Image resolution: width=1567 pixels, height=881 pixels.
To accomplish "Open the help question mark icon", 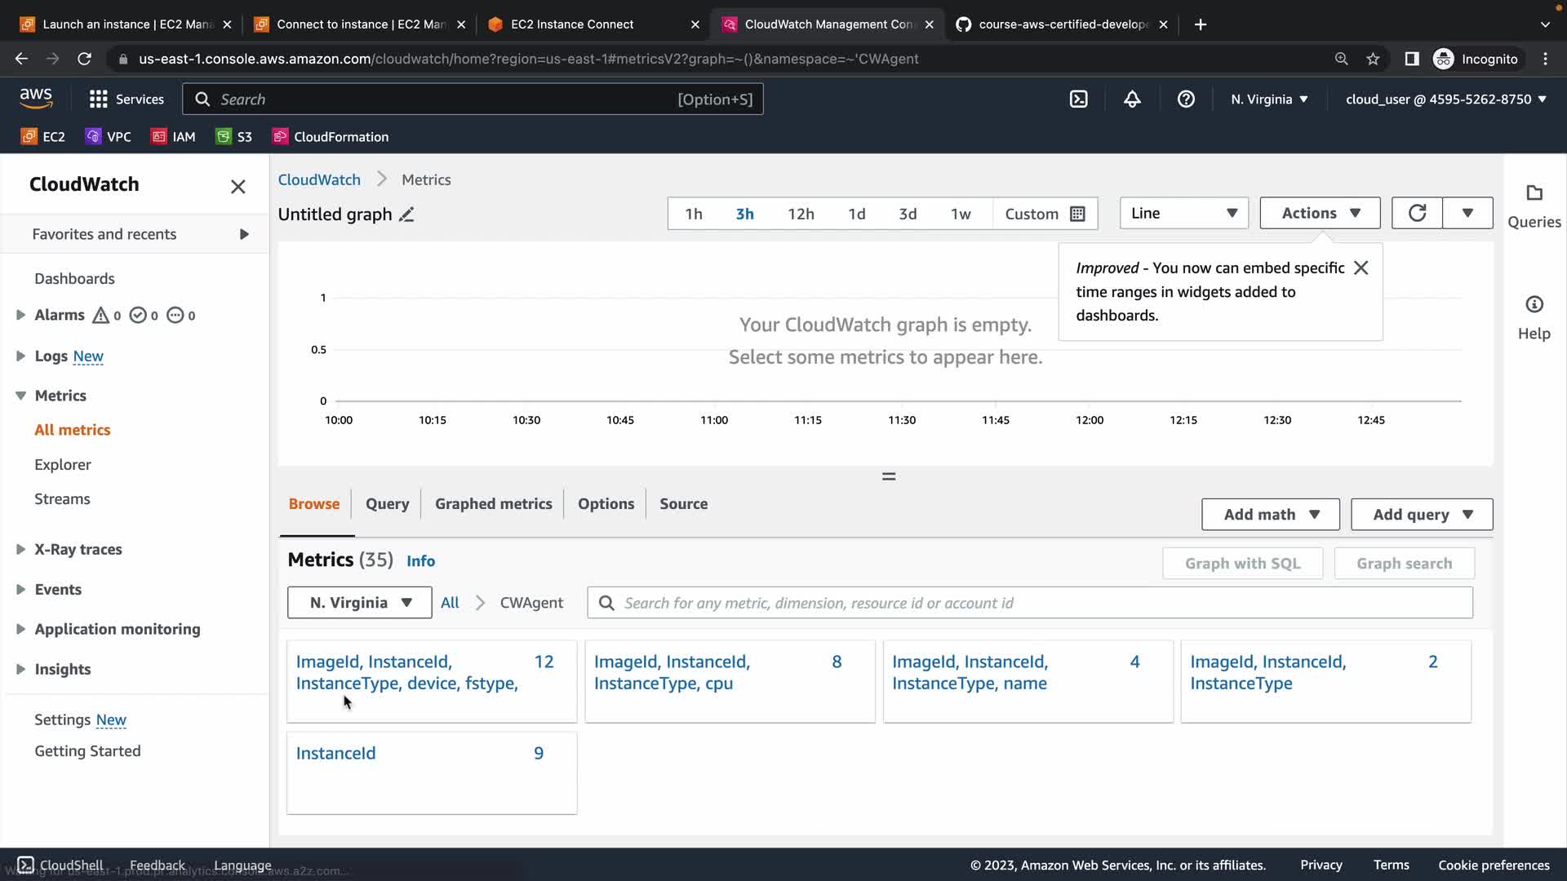I will pyautogui.click(x=1186, y=100).
